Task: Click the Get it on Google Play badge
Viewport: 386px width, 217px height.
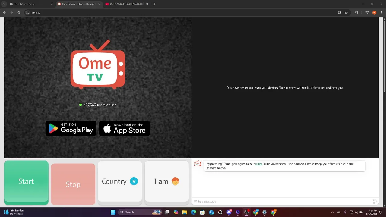Action: coord(71,128)
